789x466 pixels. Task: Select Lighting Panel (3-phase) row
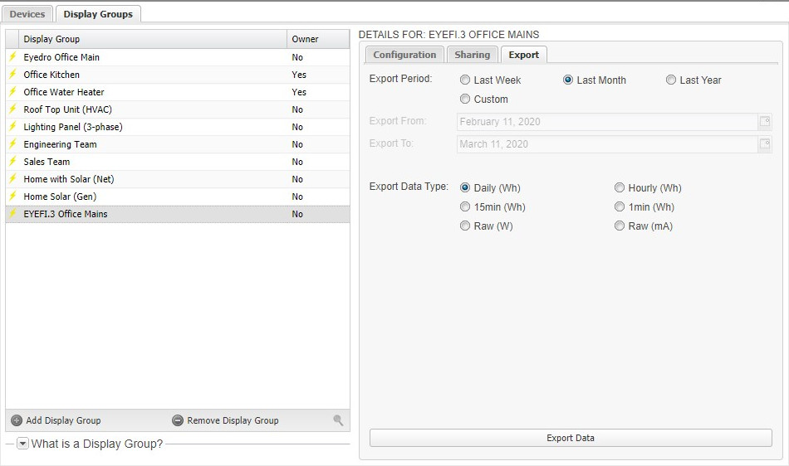coord(178,127)
